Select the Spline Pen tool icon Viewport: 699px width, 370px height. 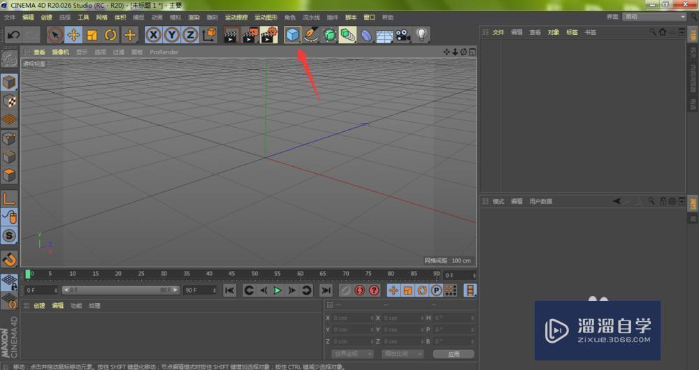[312, 34]
